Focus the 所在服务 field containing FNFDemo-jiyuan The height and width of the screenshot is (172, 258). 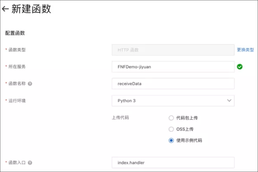pos(173,67)
